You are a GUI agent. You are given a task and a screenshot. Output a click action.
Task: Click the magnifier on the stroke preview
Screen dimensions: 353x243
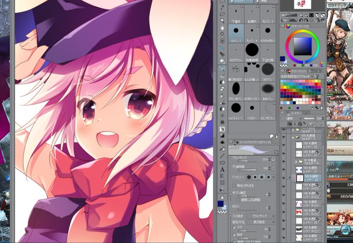tap(277, 153)
